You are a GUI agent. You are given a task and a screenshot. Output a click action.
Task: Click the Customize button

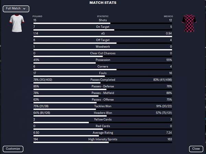(x=13, y=149)
